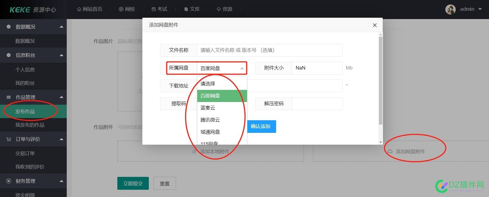Click the grid icon beside 作品管理

pyautogui.click(x=9, y=97)
